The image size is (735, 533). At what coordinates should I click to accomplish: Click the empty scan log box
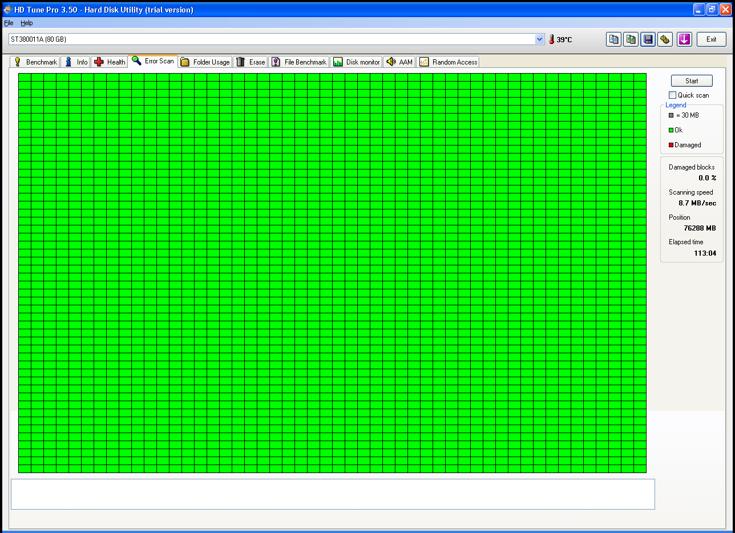coord(333,494)
